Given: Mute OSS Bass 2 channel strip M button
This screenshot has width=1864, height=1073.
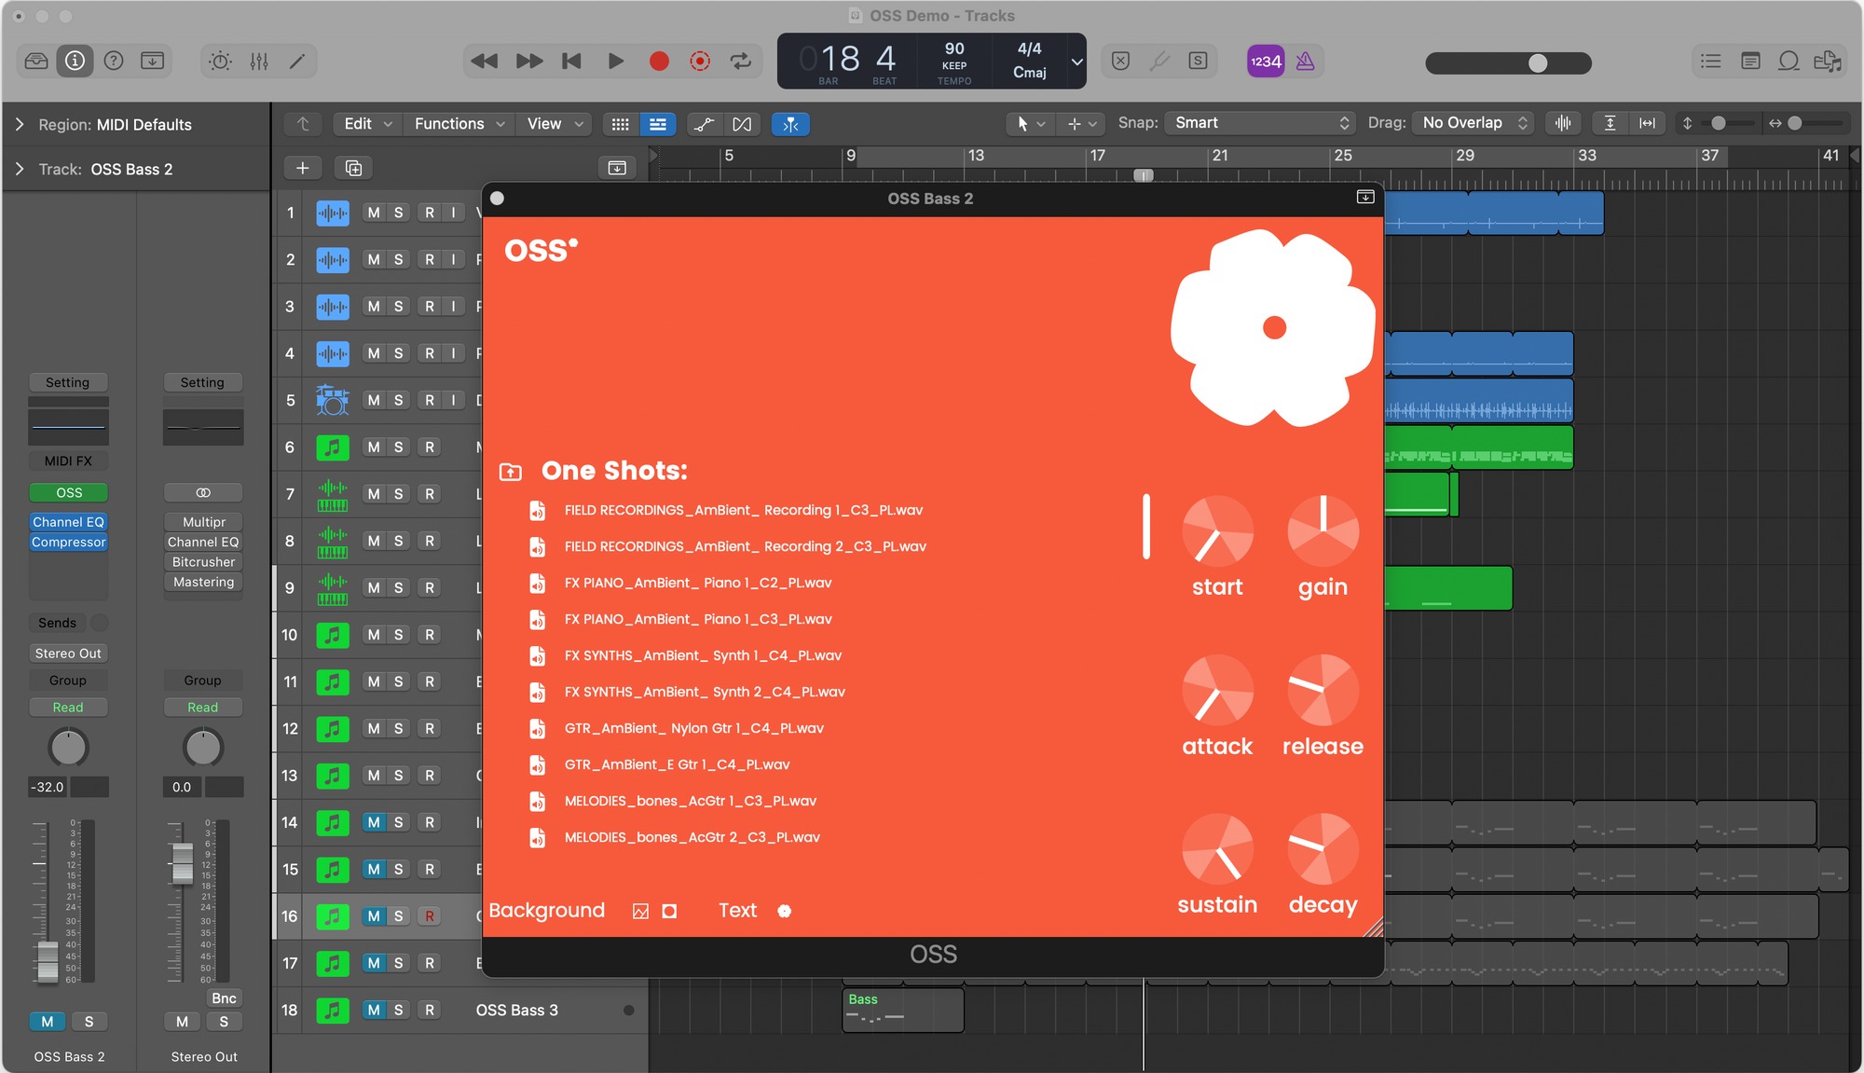Looking at the screenshot, I should [x=48, y=1022].
